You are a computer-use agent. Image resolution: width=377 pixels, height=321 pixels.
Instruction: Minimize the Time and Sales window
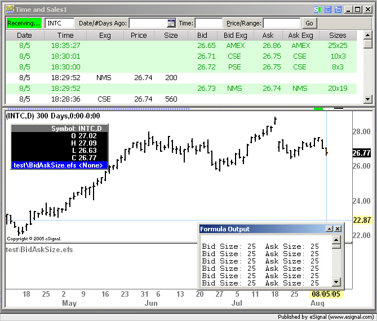[x=348, y=10]
